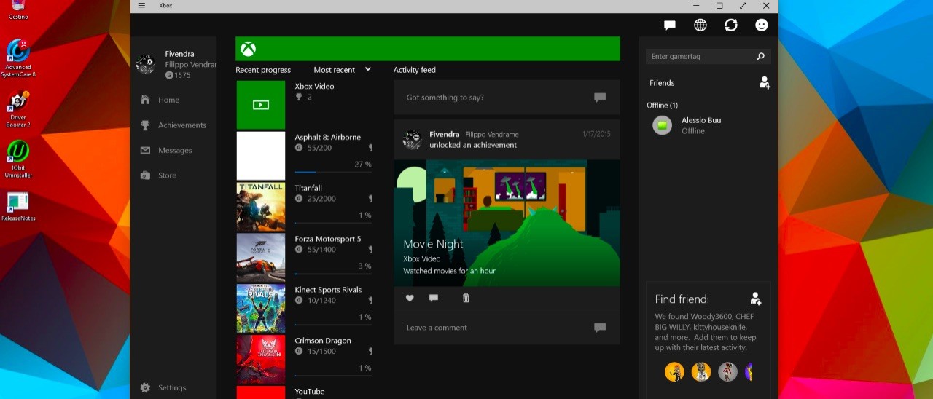Open Achievements from the sidebar
933x399 pixels.
pos(173,125)
